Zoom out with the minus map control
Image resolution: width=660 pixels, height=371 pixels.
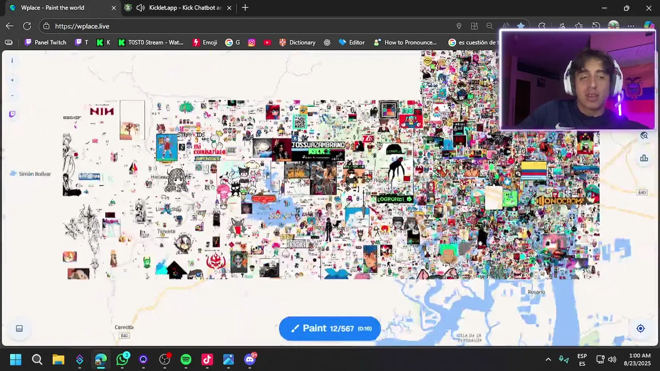[x=12, y=95]
